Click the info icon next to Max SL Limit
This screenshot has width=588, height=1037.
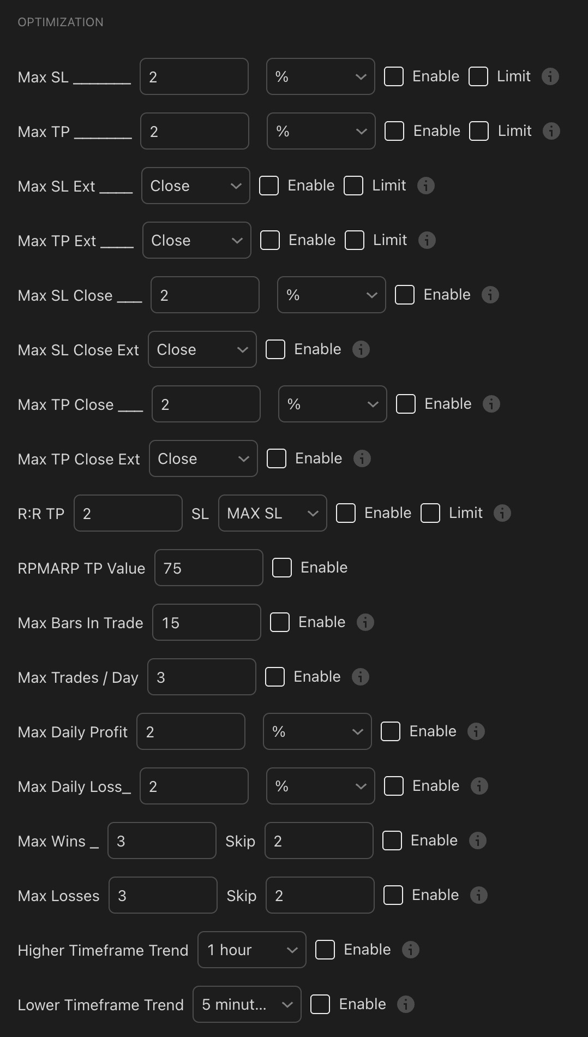click(x=551, y=76)
